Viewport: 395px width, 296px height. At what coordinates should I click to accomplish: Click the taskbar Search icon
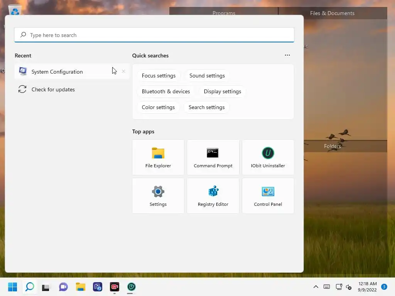pos(30,287)
